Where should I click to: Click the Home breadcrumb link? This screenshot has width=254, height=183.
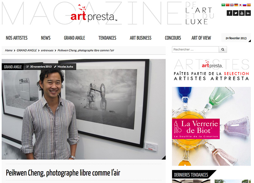click(9, 51)
